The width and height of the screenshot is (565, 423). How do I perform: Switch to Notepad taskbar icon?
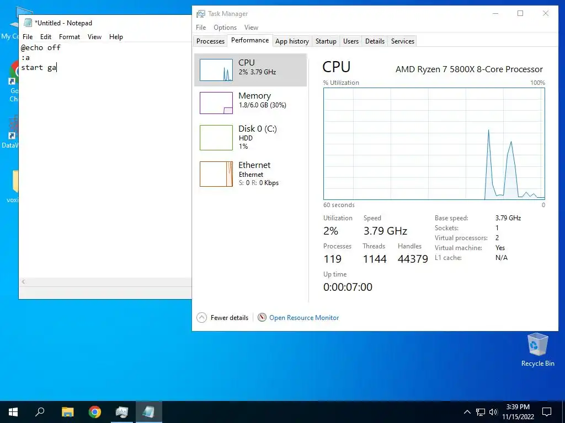pyautogui.click(x=149, y=412)
